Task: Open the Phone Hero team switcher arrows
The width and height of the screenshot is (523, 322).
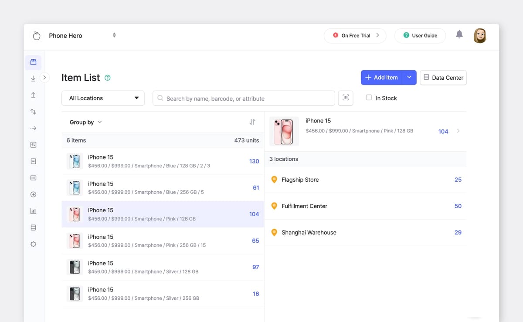Action: (x=114, y=35)
